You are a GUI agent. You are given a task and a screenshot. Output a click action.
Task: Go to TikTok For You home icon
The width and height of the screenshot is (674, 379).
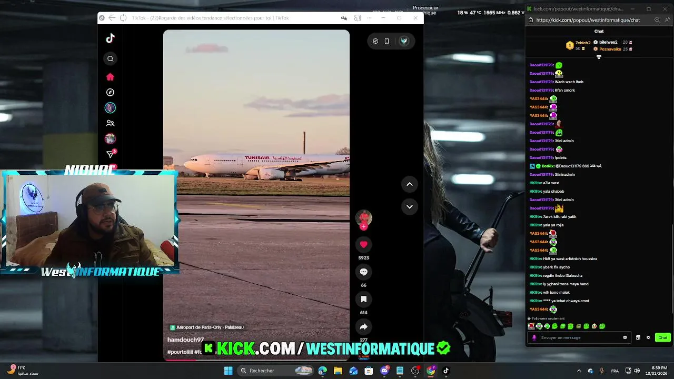pyautogui.click(x=110, y=77)
